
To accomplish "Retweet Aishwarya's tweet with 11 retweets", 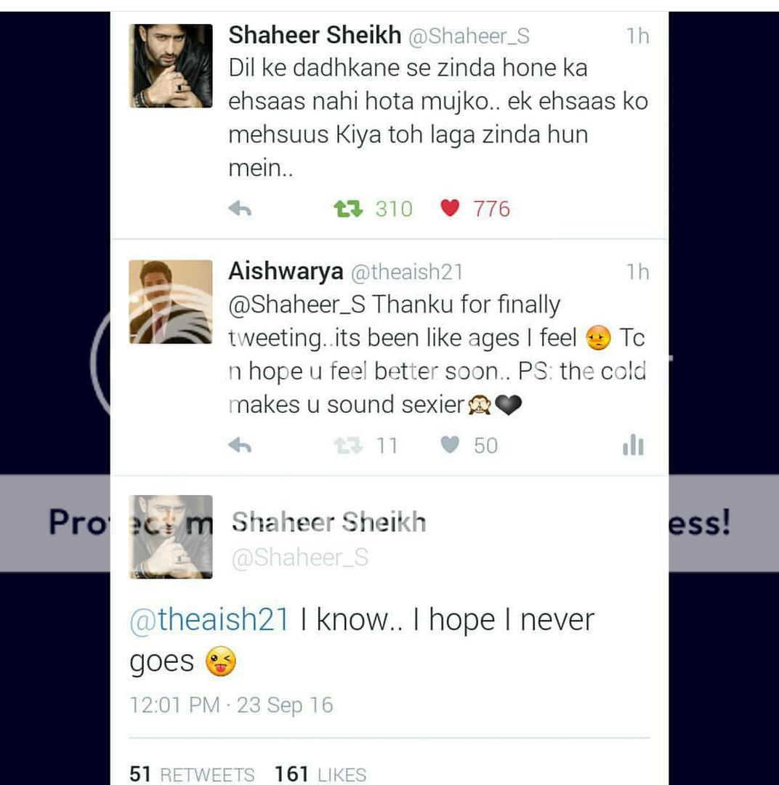I will pyautogui.click(x=349, y=445).
